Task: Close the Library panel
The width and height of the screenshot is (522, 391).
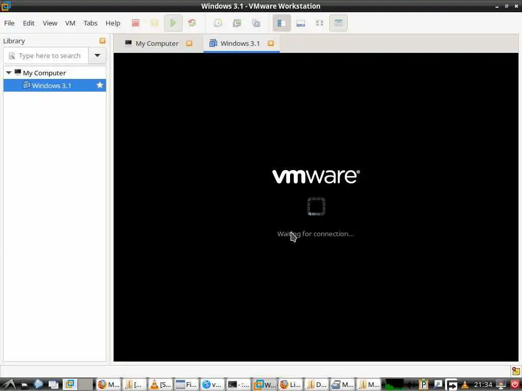Action: tap(102, 41)
